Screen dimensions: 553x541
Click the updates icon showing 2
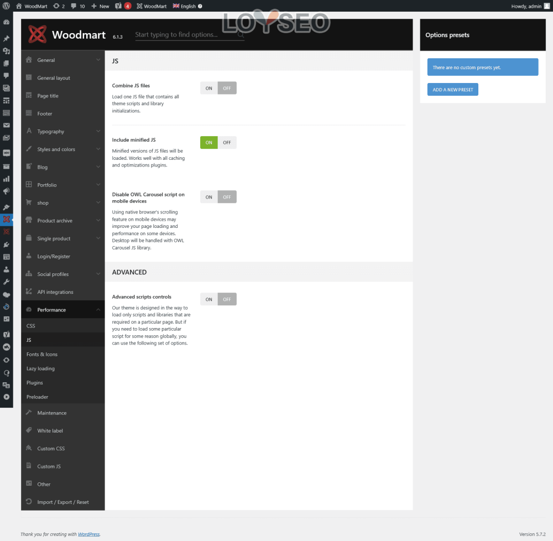pyautogui.click(x=59, y=6)
